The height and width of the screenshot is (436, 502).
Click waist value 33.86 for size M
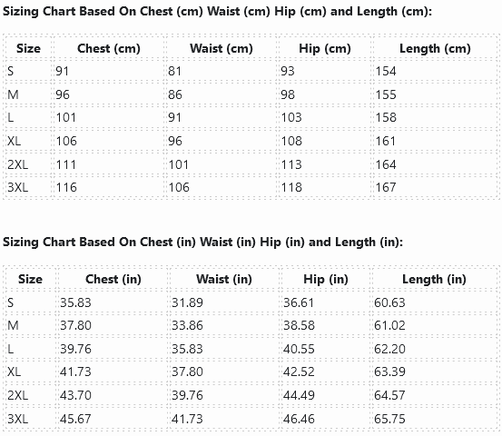[x=187, y=326]
